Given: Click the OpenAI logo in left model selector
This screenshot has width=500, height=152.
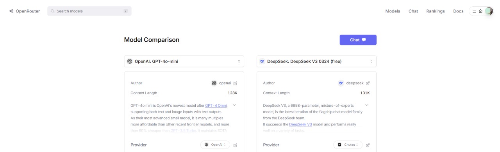Looking at the screenshot, I should click(x=130, y=61).
